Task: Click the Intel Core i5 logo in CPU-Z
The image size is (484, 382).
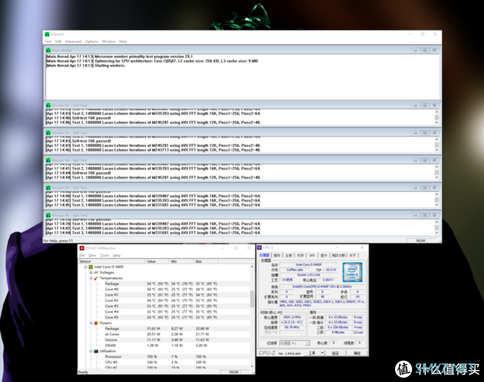Action: (352, 272)
